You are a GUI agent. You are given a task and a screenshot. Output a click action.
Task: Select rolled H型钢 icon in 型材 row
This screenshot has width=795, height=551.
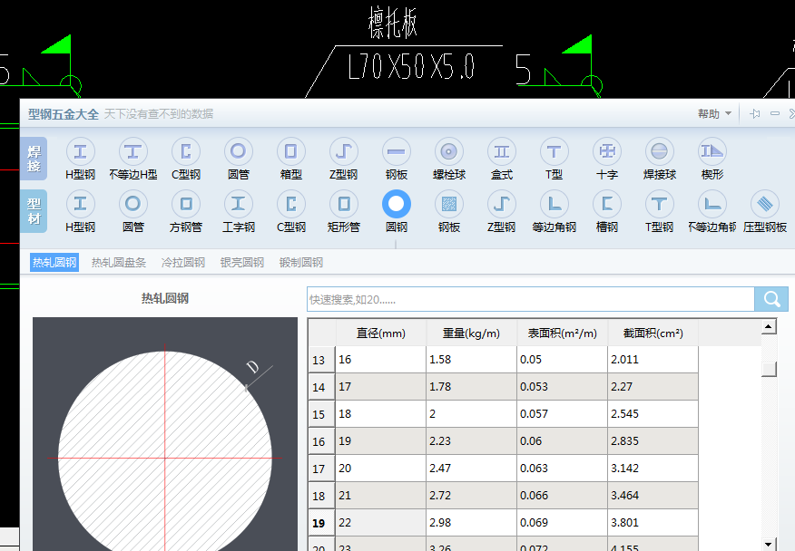(x=80, y=204)
